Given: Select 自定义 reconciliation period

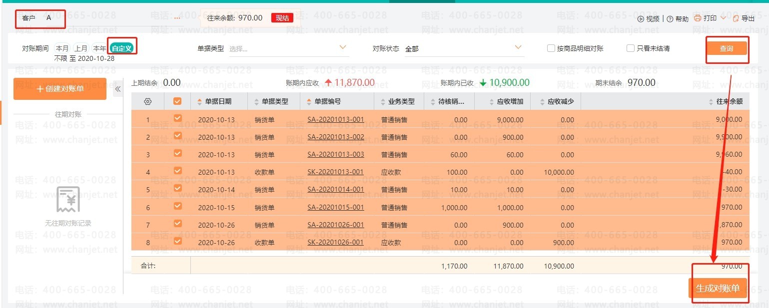Looking at the screenshot, I should 122,48.
